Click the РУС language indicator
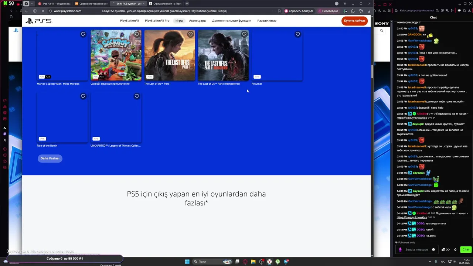 (x=443, y=262)
